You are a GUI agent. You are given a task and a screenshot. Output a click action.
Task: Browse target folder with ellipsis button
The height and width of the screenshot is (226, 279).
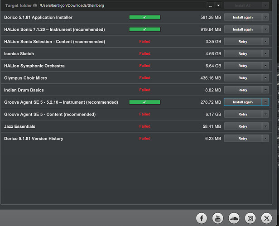coord(211,5)
